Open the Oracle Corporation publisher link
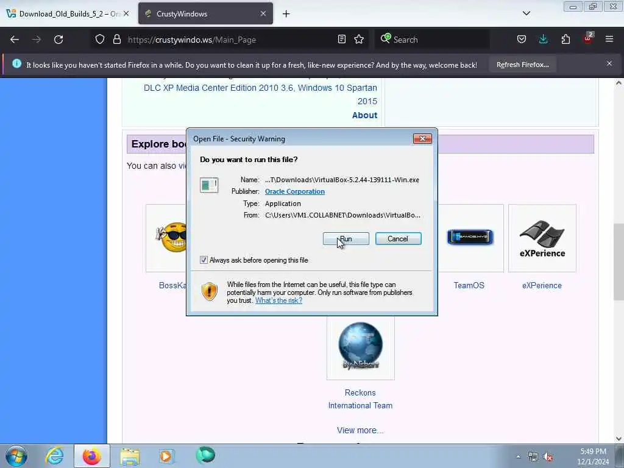 294,191
